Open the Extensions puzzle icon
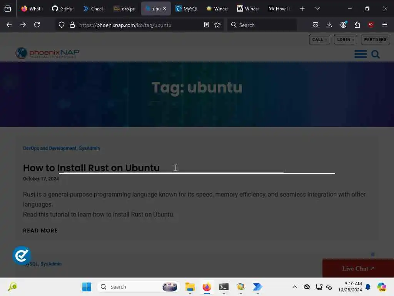 pos(357,25)
